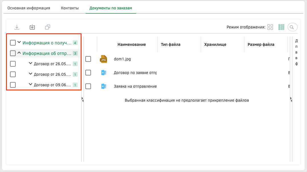The image size is (307, 172).
Task: Click the download files toolbar icon
Action: (x=17, y=27)
